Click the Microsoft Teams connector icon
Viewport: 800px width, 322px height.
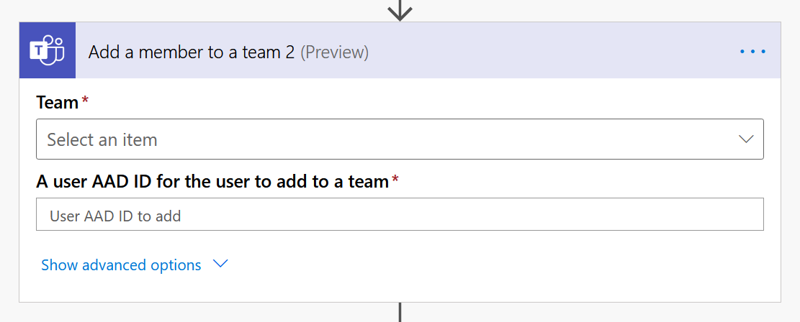pos(48,51)
